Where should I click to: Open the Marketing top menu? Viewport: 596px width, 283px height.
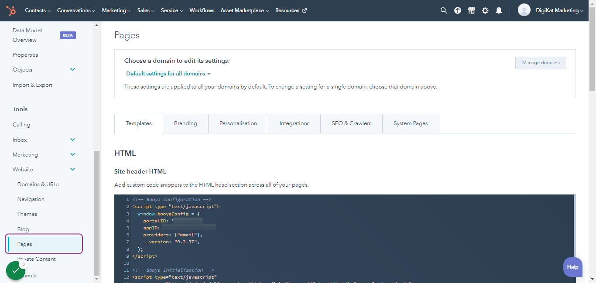[116, 10]
